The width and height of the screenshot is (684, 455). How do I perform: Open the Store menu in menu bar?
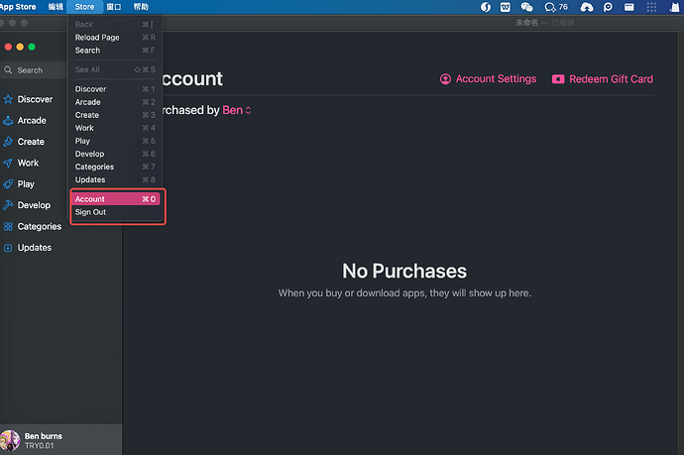pos(84,7)
